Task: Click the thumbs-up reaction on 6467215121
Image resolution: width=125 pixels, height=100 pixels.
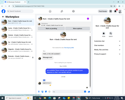Action: tap(50, 85)
